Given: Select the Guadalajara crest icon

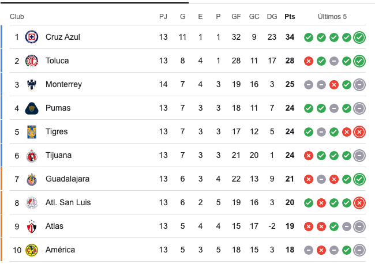Looking at the screenshot, I should click(x=32, y=179).
